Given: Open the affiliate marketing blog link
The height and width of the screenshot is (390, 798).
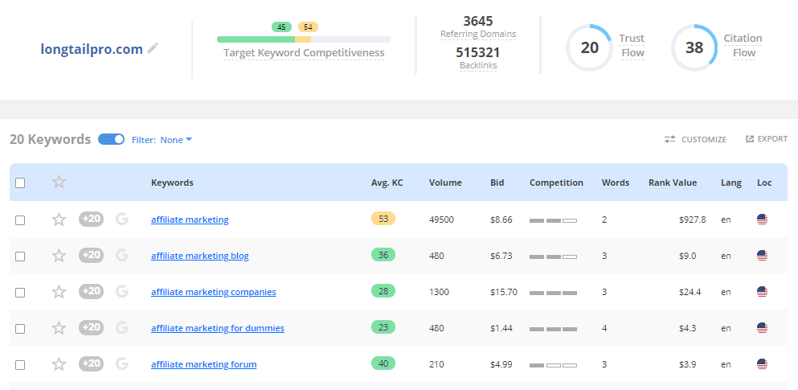Looking at the screenshot, I should [x=200, y=256].
